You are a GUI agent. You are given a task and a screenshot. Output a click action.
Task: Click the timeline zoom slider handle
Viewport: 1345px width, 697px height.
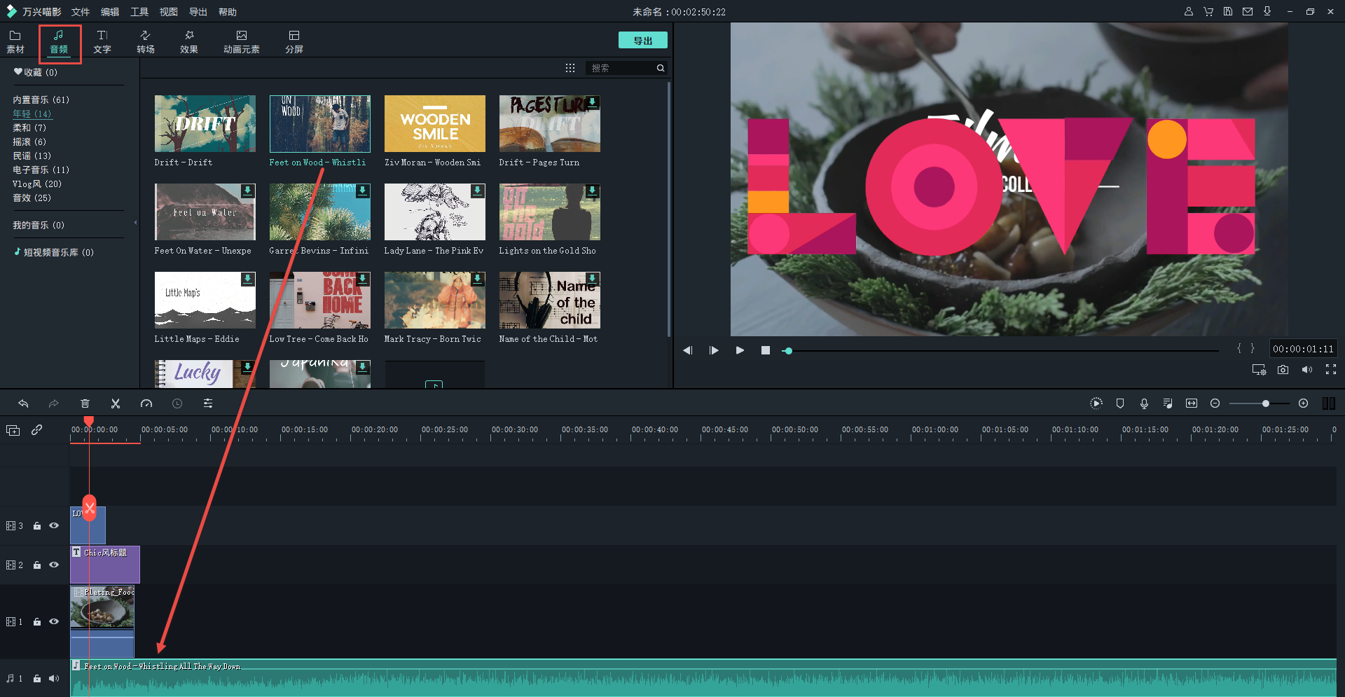[x=1266, y=403]
